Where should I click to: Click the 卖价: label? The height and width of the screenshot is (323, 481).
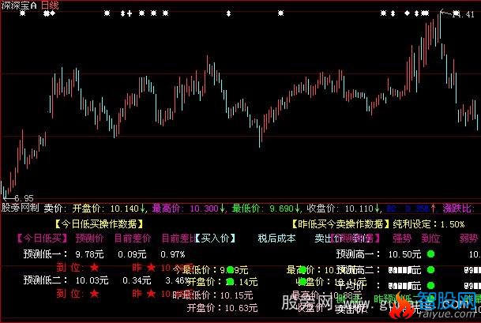point(55,208)
